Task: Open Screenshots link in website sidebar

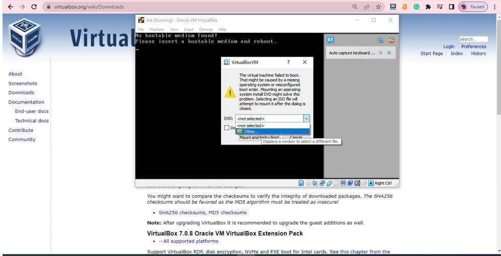Action: point(22,83)
